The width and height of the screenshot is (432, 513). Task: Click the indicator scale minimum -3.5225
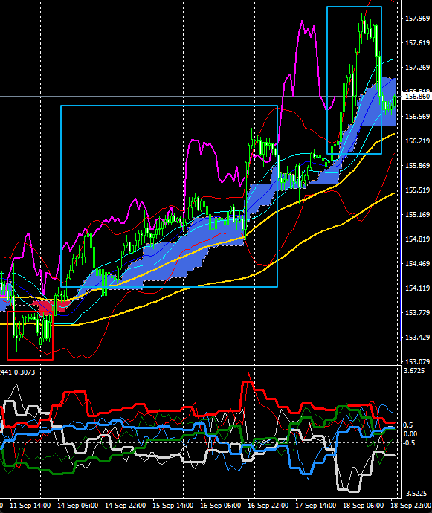(416, 494)
